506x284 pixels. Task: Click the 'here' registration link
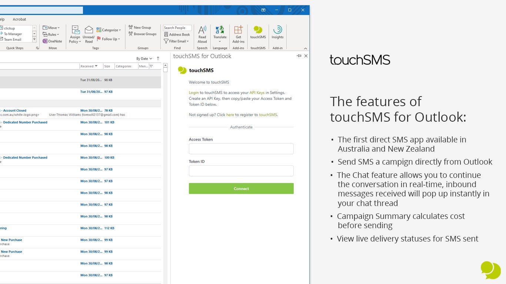click(230, 115)
